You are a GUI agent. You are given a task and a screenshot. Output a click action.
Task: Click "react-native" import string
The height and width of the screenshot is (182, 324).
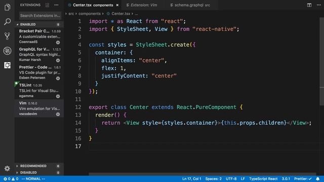point(214,29)
